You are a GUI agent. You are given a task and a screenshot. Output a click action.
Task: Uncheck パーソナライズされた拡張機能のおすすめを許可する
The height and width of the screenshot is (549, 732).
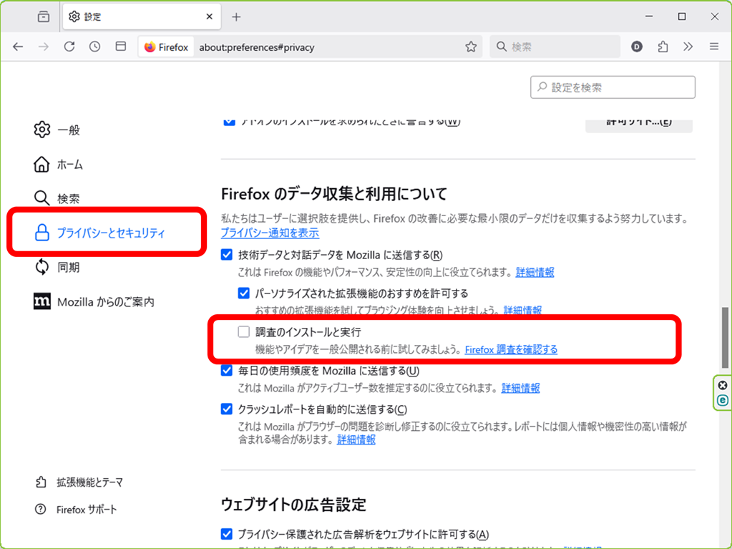[244, 293]
